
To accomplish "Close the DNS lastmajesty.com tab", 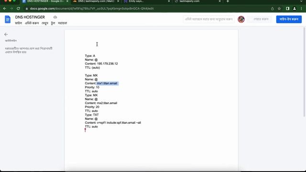I will click(x=118, y=1).
